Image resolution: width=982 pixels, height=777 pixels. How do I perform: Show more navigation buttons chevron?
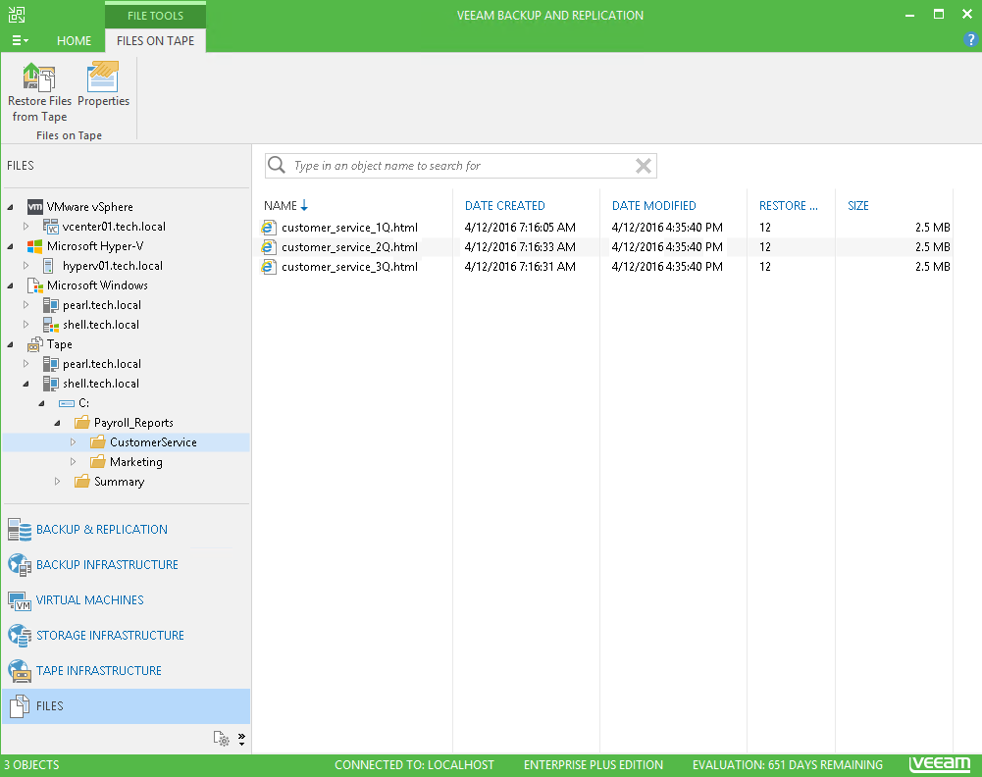coord(241,739)
